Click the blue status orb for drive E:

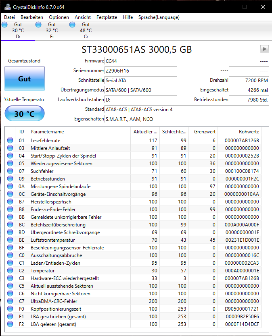[38, 25]
